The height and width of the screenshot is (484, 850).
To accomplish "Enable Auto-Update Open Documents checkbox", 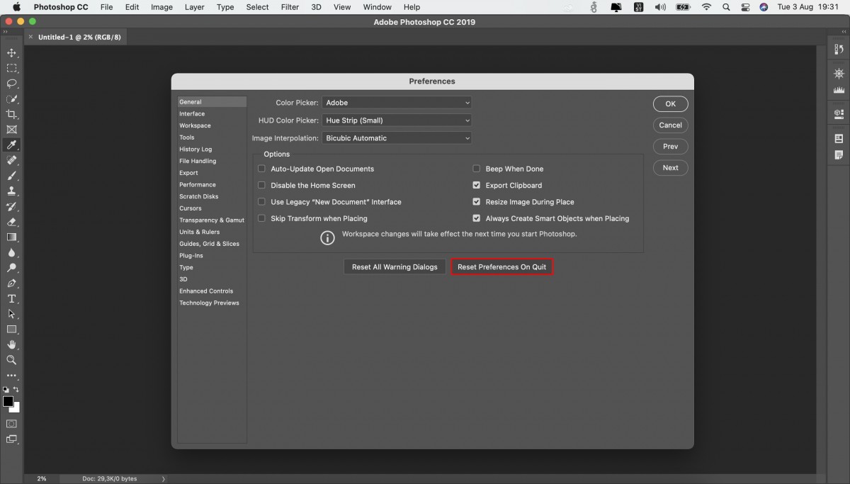I will tap(261, 169).
